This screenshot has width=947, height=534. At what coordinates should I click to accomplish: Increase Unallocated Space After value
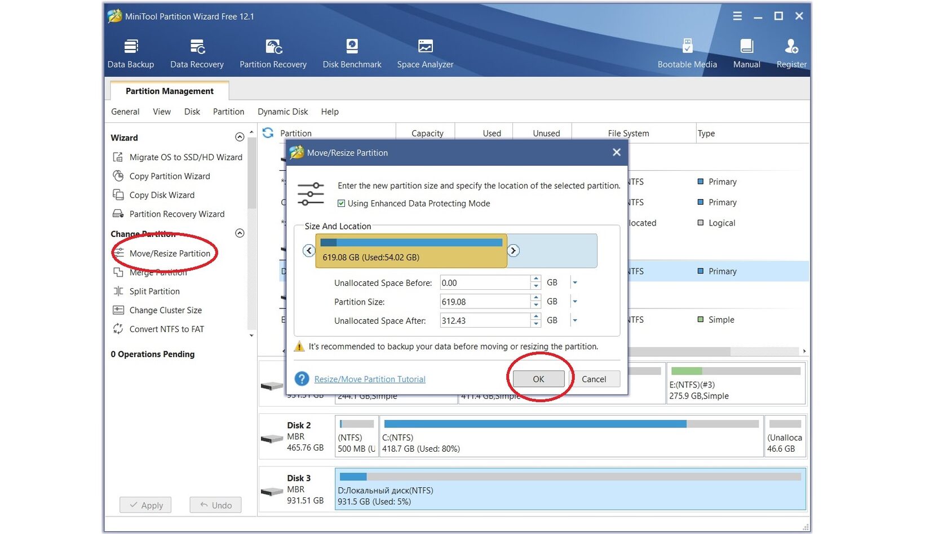(x=536, y=317)
